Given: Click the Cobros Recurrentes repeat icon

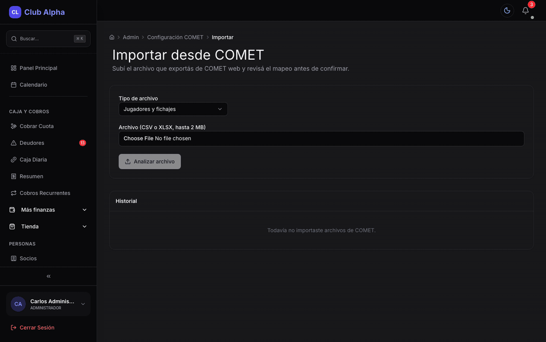Looking at the screenshot, I should pos(13,193).
